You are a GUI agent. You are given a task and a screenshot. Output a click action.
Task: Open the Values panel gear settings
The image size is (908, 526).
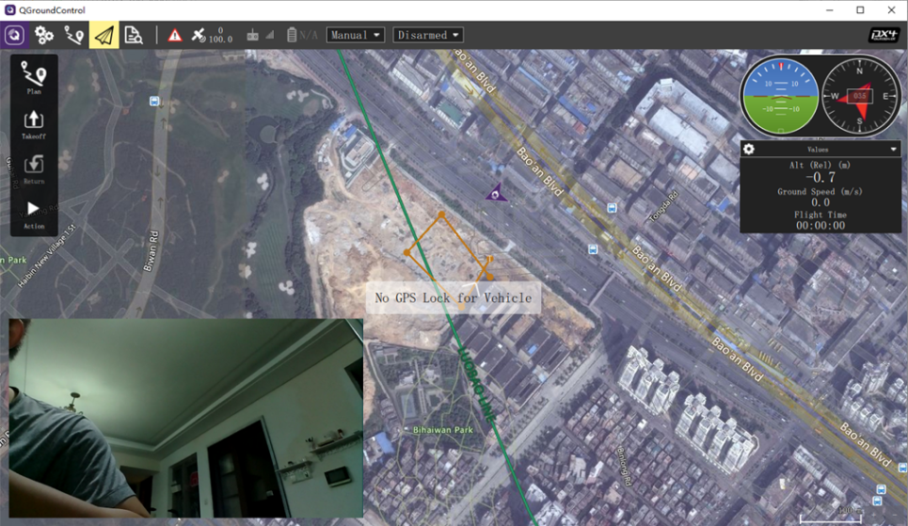[x=749, y=149]
